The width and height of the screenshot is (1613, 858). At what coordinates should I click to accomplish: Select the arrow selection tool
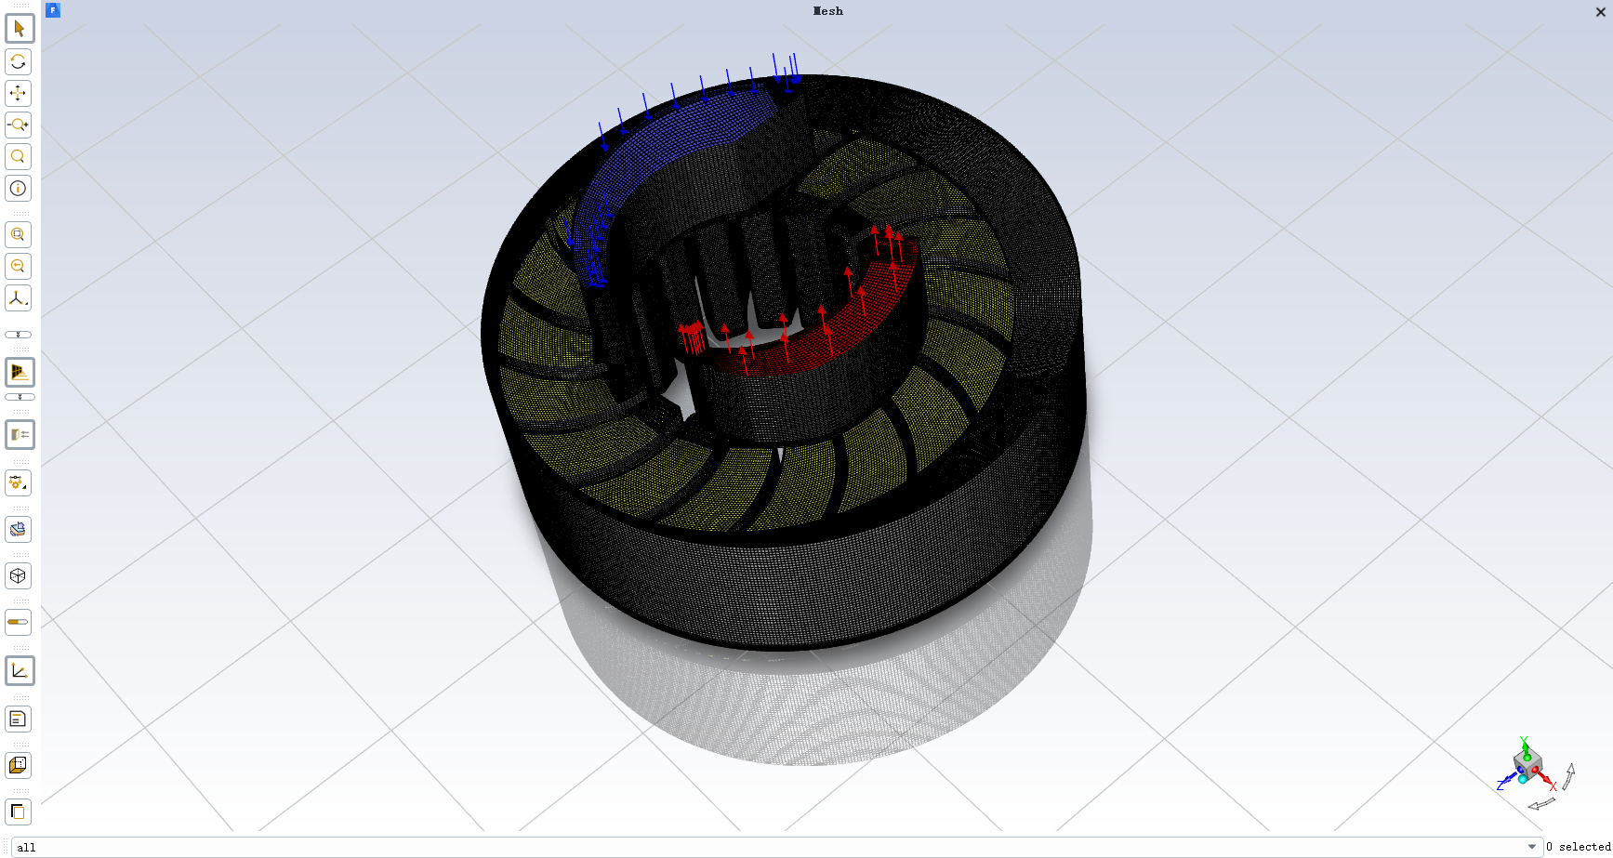coord(19,28)
